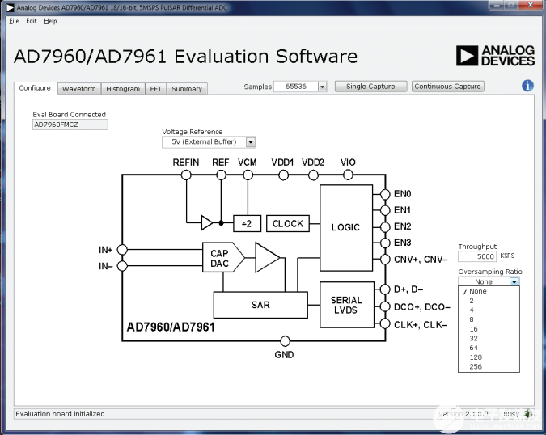Viewport: 546px width, 435px height.
Task: Open the Histogram tab
Action: [x=123, y=89]
